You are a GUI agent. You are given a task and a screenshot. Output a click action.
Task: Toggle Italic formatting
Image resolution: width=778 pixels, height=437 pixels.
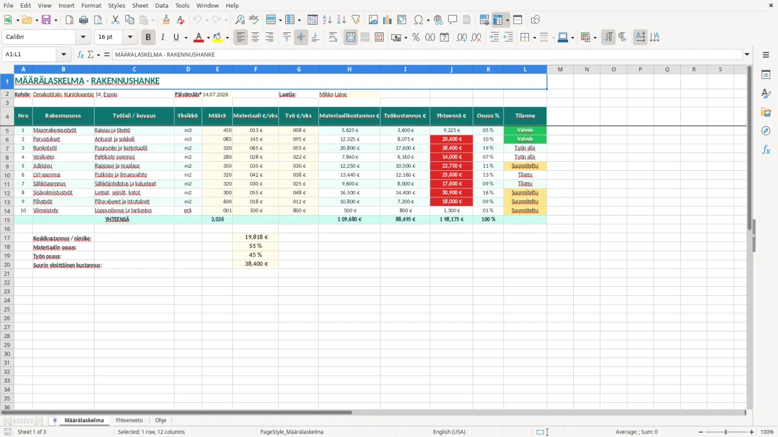(x=163, y=38)
